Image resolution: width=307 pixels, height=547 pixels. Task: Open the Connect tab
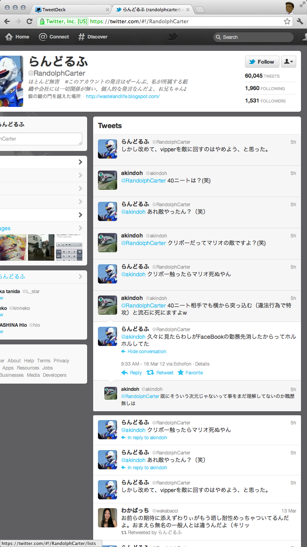(54, 37)
